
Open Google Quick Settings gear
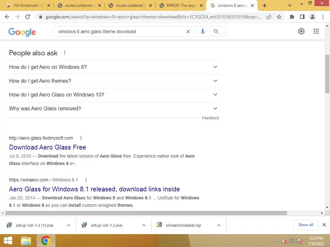301,31
